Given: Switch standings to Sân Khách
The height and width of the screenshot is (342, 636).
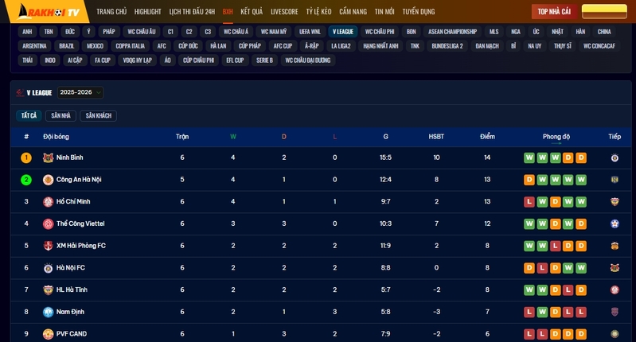Looking at the screenshot, I should click(x=98, y=116).
